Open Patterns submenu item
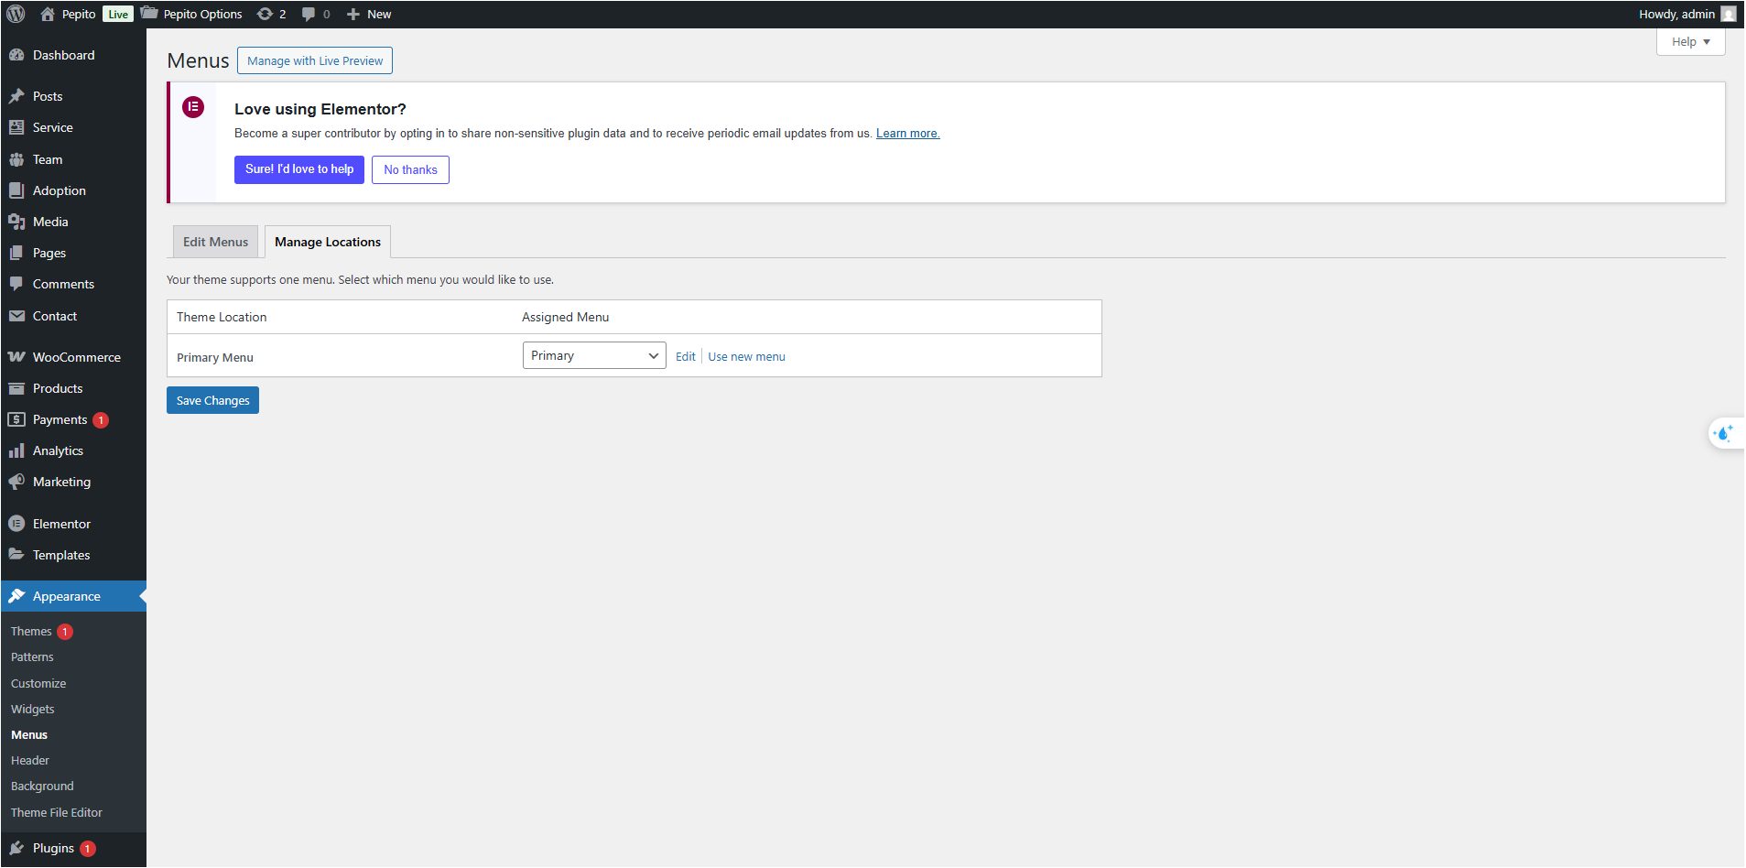The height and width of the screenshot is (868, 1746). point(32,657)
